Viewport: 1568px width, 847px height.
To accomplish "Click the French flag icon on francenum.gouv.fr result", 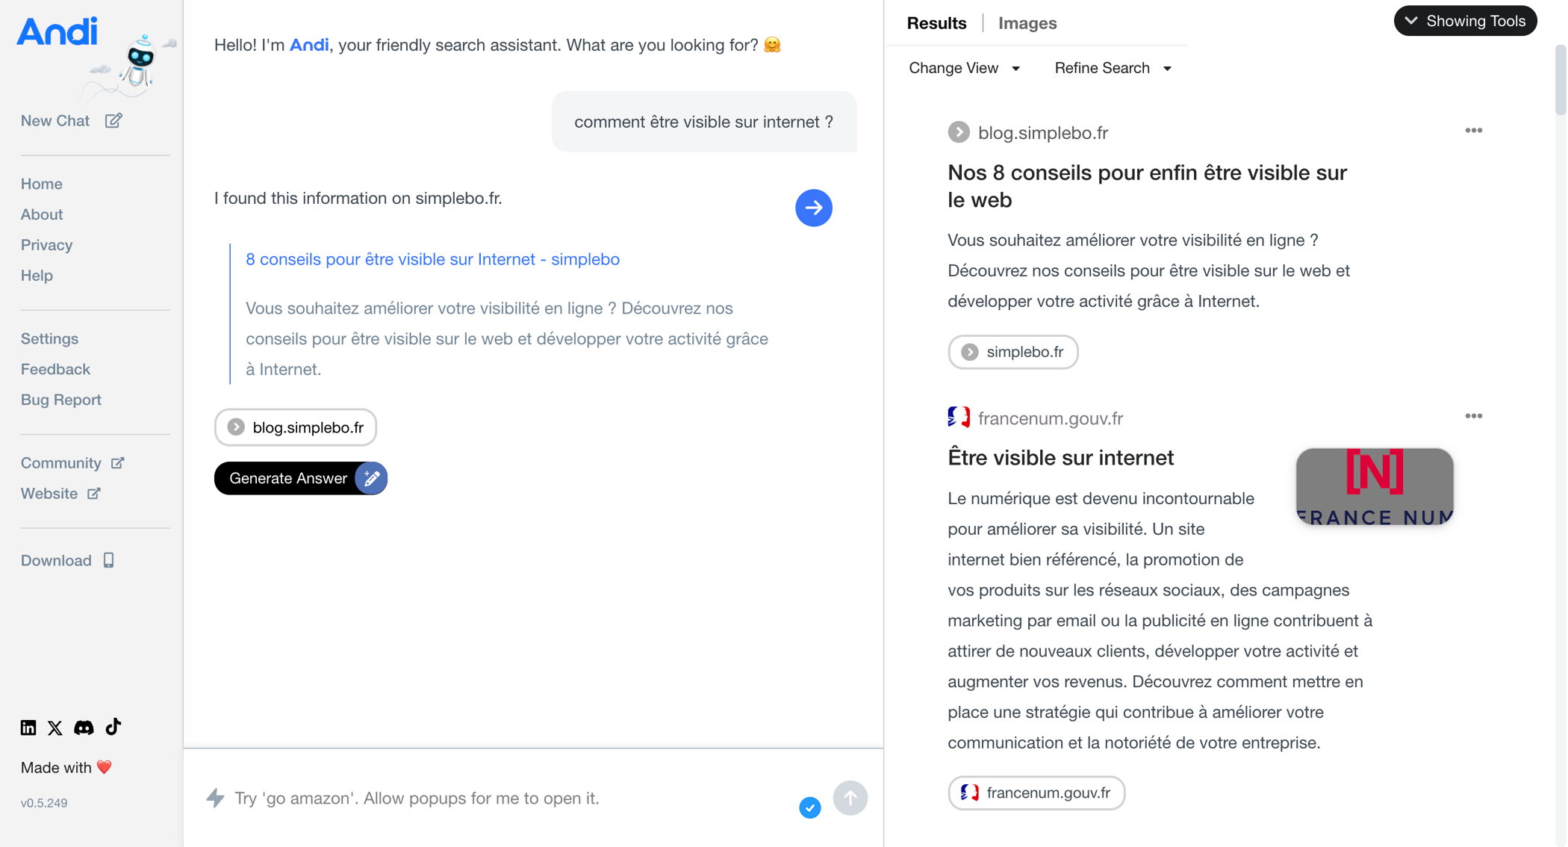I will pos(959,418).
